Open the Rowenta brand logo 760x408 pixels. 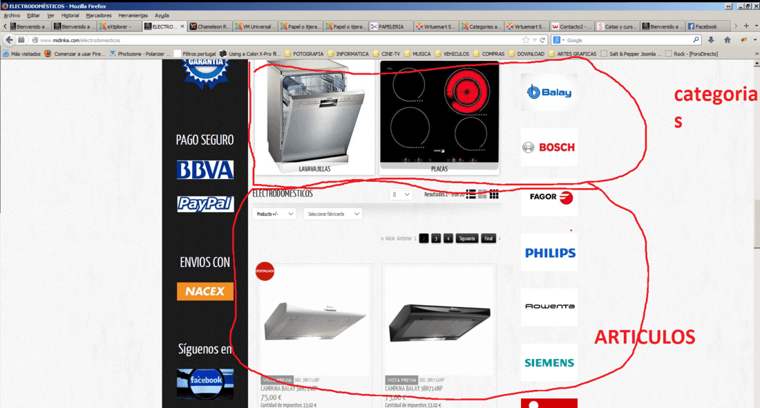click(549, 306)
